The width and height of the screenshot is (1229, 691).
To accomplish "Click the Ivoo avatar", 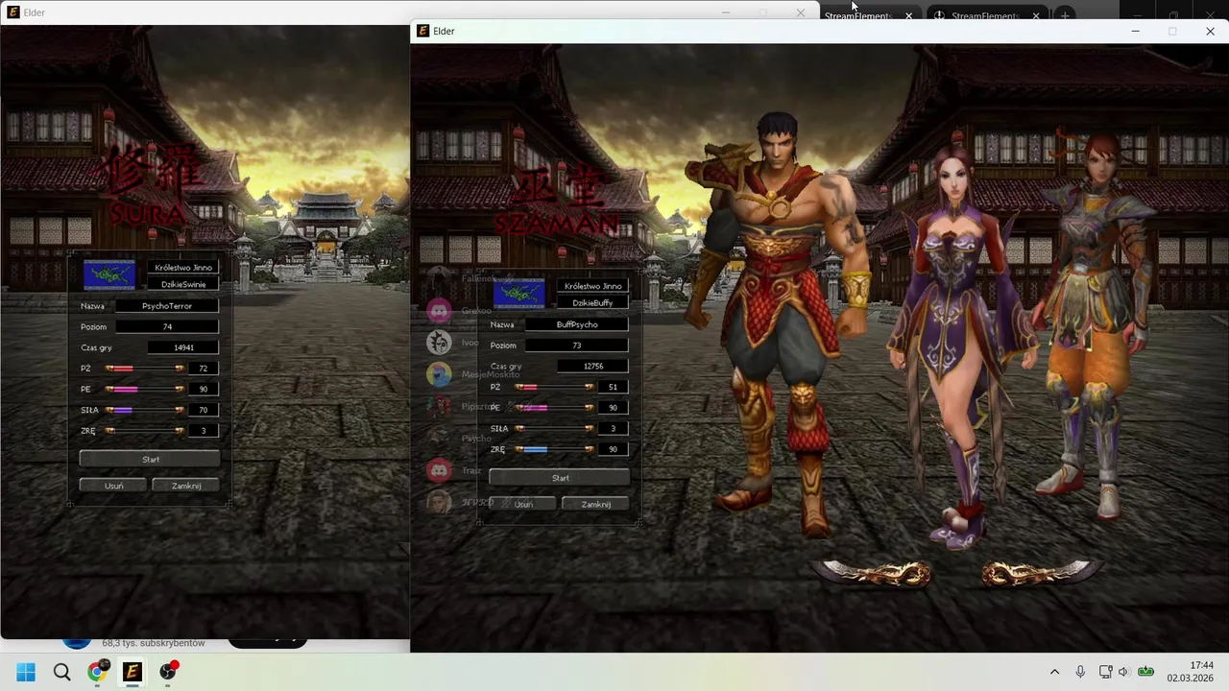I will [440, 342].
